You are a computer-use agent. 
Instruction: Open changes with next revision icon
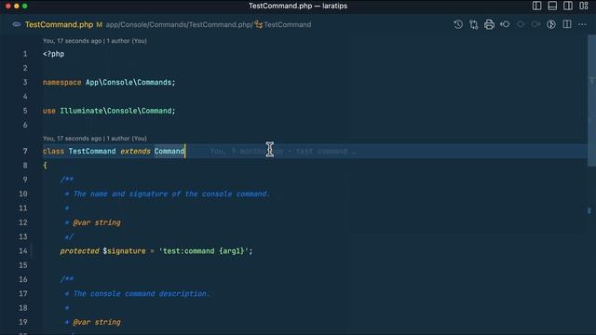pyautogui.click(x=535, y=24)
